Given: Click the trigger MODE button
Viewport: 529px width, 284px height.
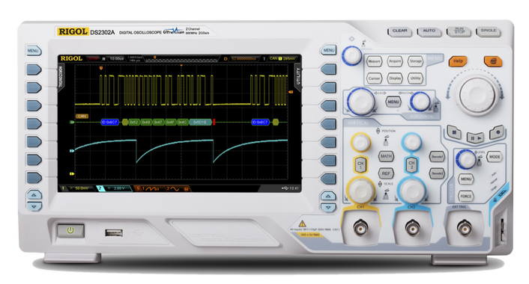Looking at the screenshot, I should pos(495,157).
